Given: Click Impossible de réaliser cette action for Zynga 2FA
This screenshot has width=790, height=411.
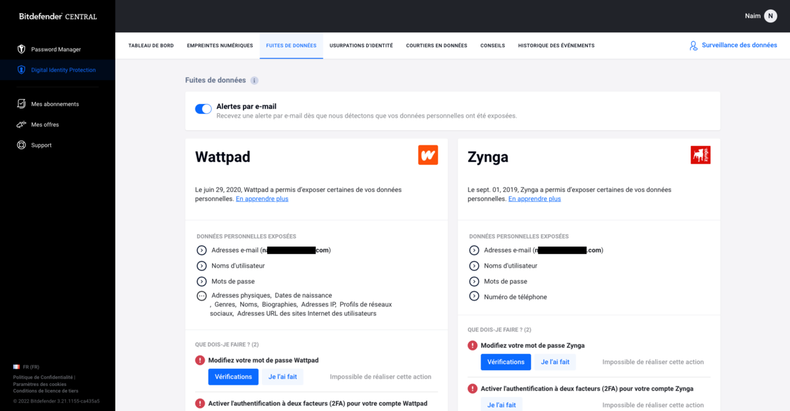Looking at the screenshot, I should click(x=653, y=405).
